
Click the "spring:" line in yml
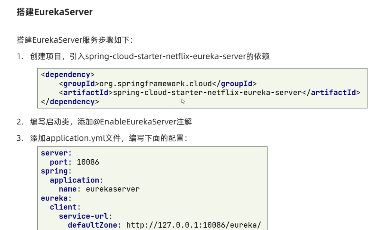57,171
